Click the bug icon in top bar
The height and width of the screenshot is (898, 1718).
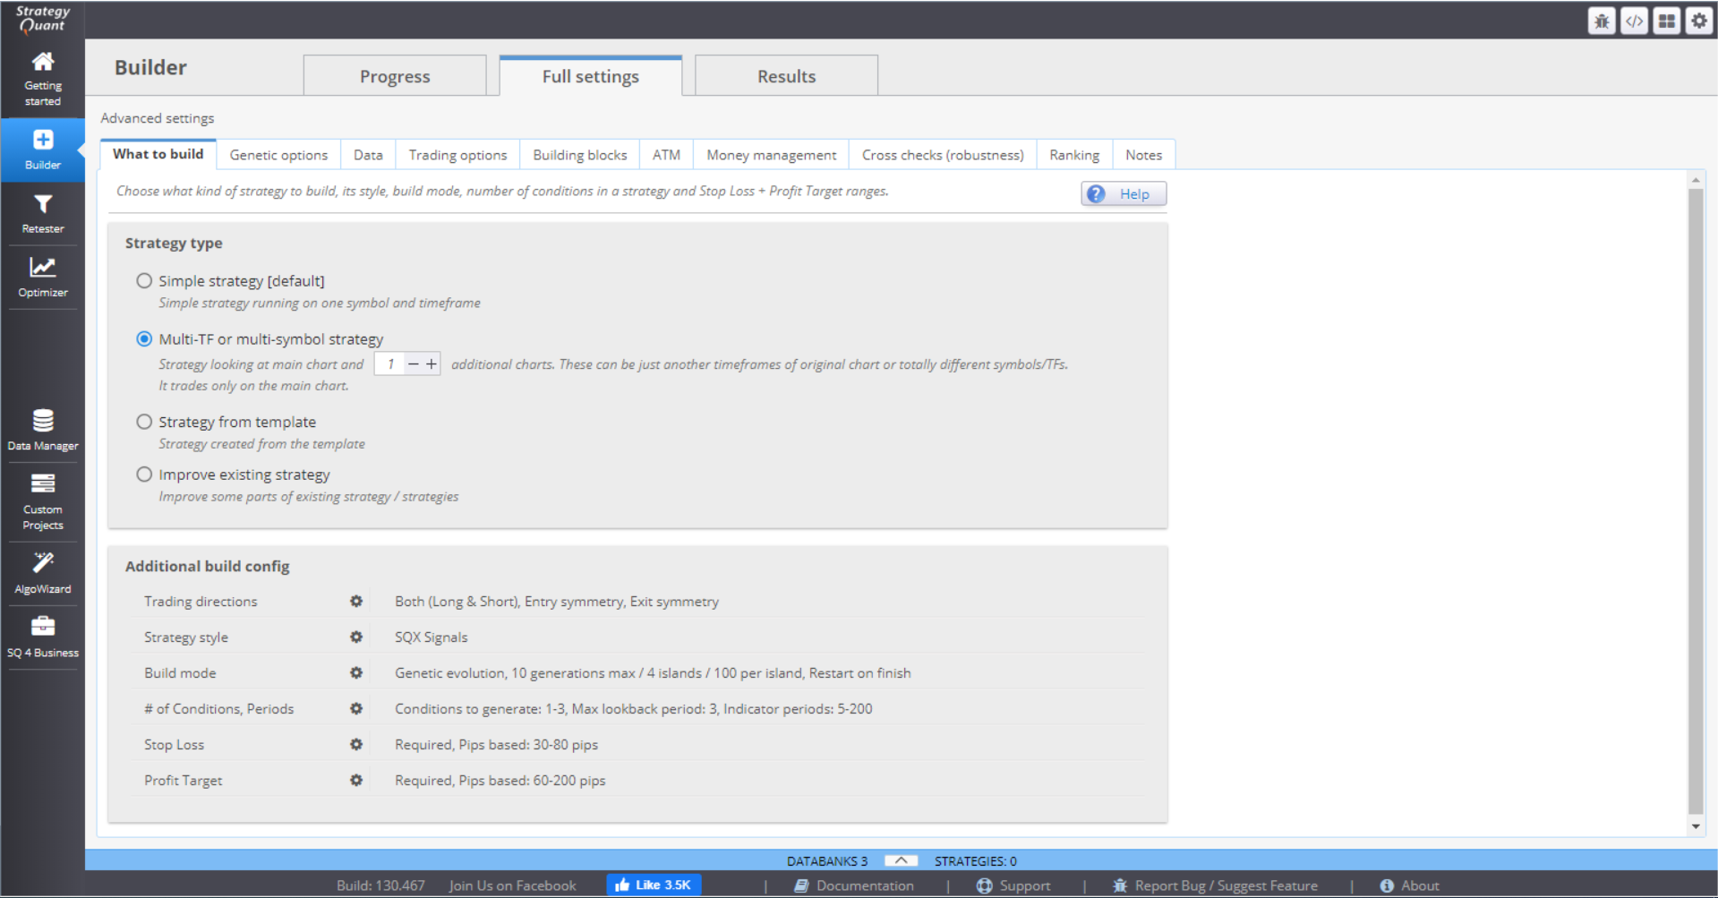(1602, 21)
